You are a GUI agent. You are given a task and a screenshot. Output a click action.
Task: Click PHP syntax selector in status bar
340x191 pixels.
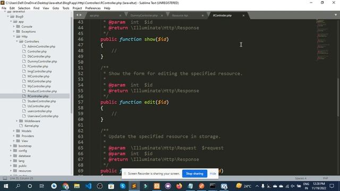[x=325, y=178]
